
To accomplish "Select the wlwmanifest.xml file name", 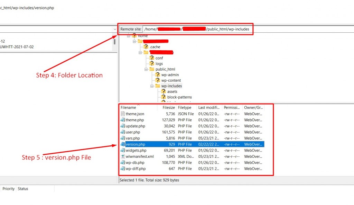I will (140, 156).
